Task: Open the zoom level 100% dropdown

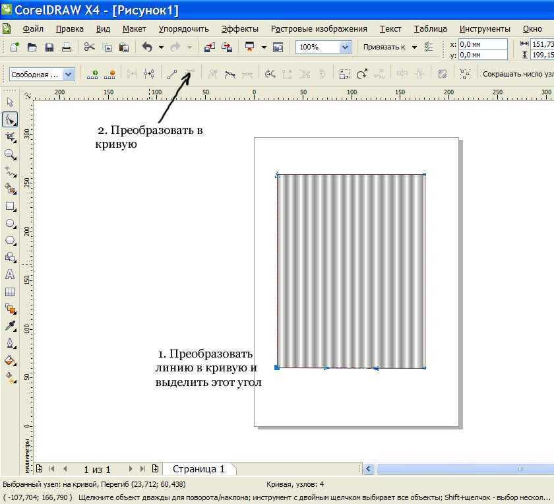Action: pos(345,47)
